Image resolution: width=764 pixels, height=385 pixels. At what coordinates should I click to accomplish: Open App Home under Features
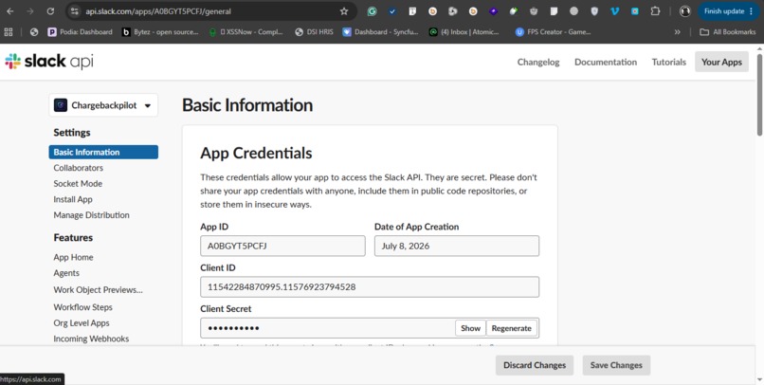point(74,257)
